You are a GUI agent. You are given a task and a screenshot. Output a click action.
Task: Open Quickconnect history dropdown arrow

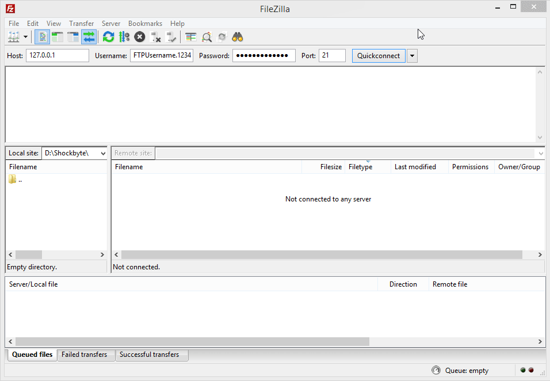412,56
